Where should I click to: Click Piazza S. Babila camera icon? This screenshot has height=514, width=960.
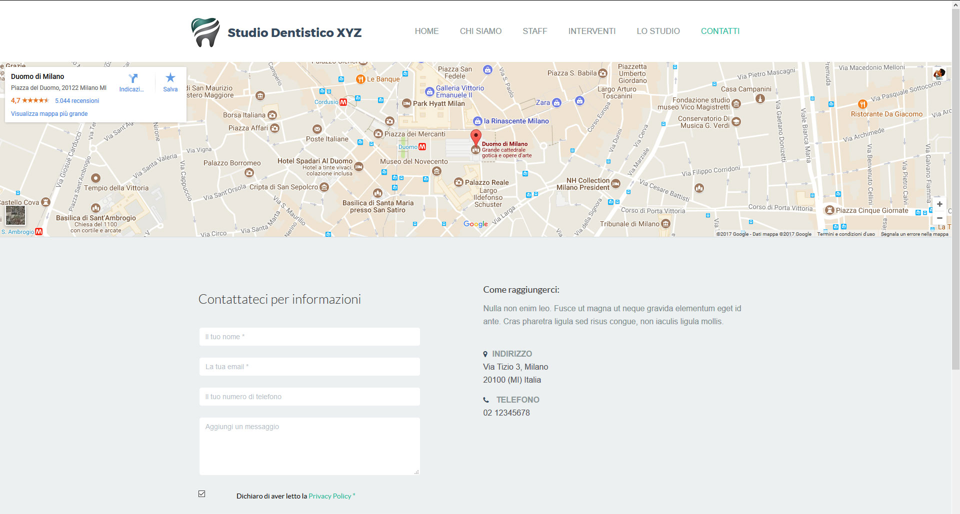tap(602, 73)
